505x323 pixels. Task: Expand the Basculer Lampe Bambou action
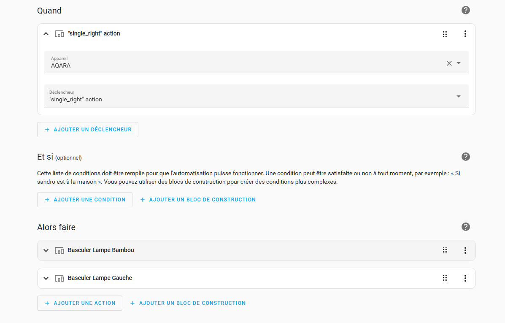(x=46, y=250)
